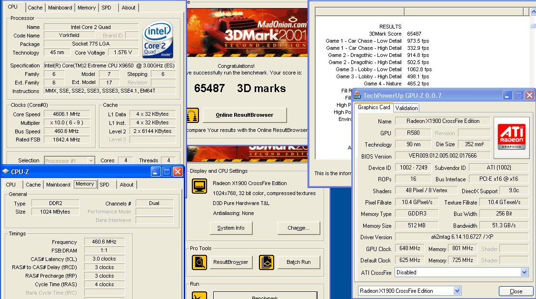Click the CPU-Z title bar icon
The image size is (536, 299).
coord(5,171)
